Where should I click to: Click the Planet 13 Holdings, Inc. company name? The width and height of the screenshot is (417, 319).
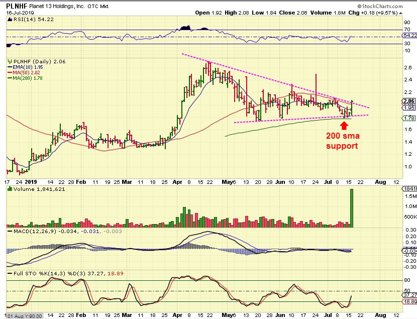pyautogui.click(x=57, y=6)
